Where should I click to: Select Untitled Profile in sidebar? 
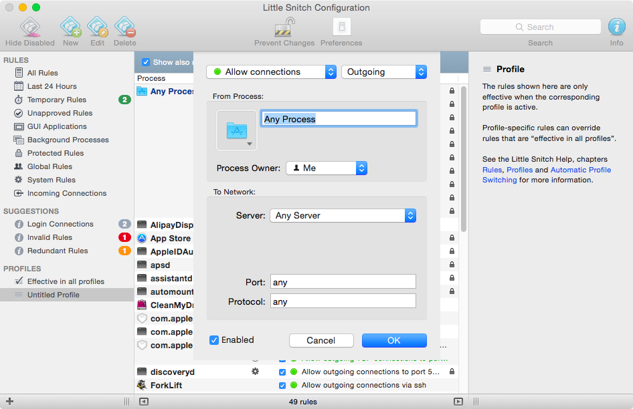[x=67, y=295]
